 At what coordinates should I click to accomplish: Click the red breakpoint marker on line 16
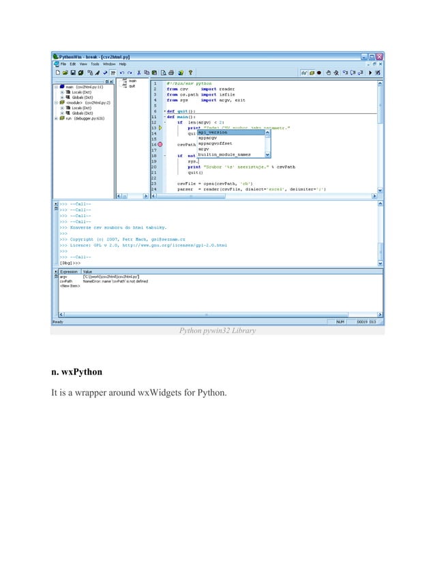(x=160, y=144)
